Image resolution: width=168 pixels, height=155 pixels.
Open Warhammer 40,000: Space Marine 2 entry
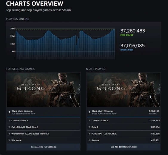click(44, 134)
